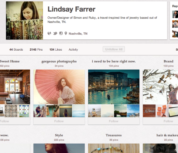
Task: Open the orange boxes packaging thumbnail
Action: (x=162, y=111)
